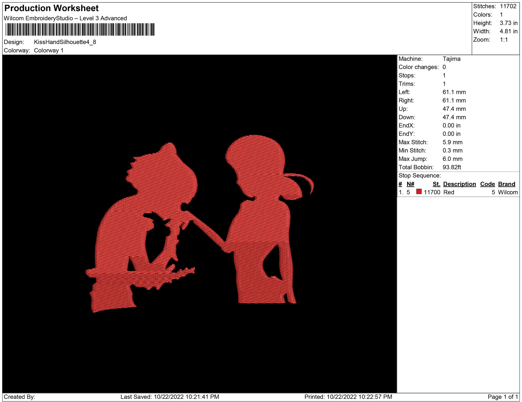Image resolution: width=522 pixels, height=402 pixels.
Task: Click the Brand column header
Action: point(506,184)
